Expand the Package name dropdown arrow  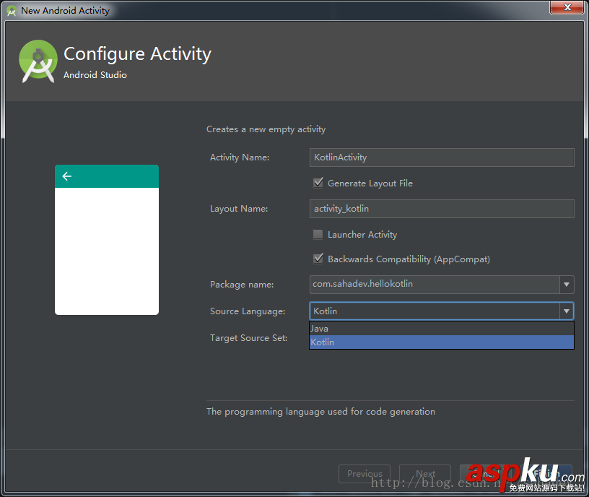[567, 285]
